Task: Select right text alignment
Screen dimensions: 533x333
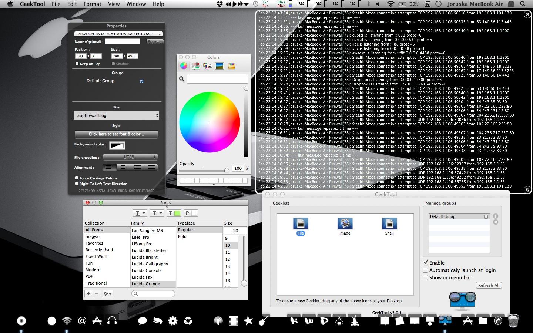Action: (x=137, y=168)
